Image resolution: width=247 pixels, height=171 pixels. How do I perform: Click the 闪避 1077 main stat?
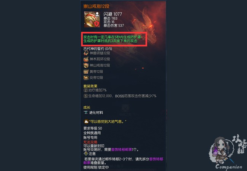click(x=113, y=14)
